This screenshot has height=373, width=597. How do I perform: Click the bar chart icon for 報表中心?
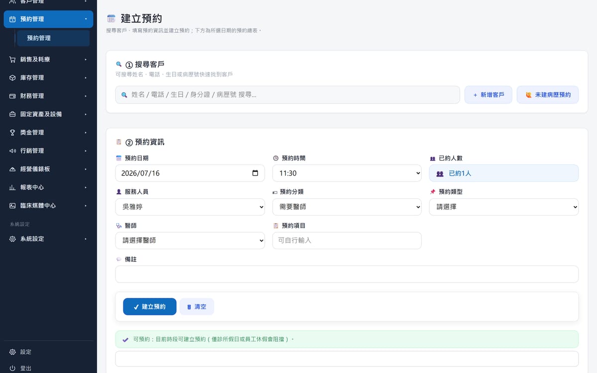click(x=12, y=187)
